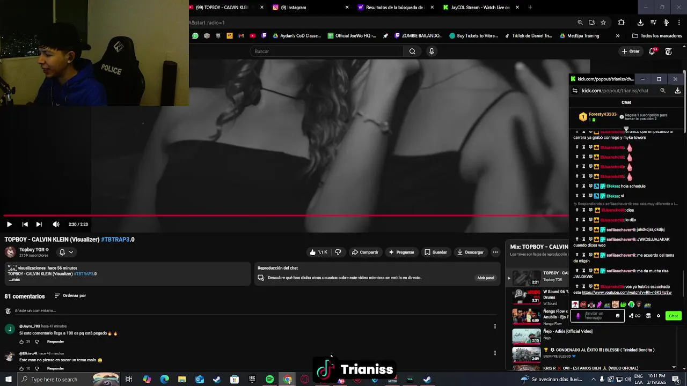Dislike the @Jayro_783 comment
Screen dimensions: 687x386
point(37,342)
